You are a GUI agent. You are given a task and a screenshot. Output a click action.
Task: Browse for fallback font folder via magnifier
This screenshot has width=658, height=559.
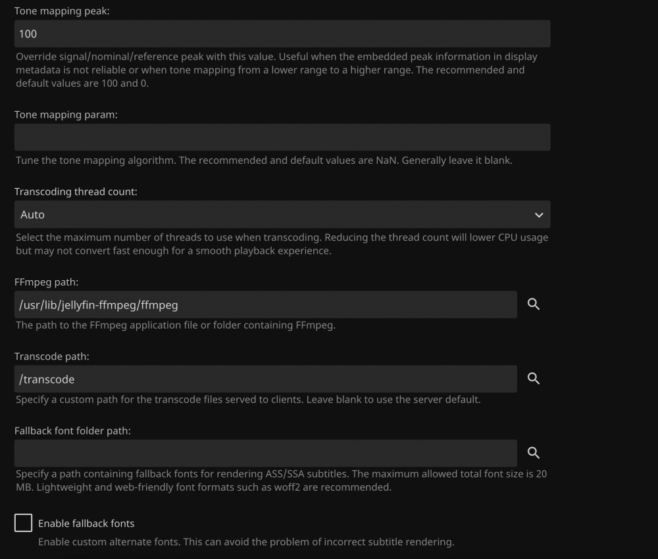pyautogui.click(x=534, y=452)
